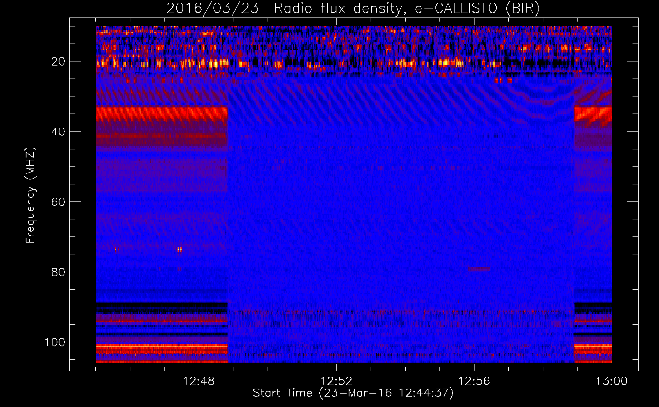Viewport: 659px width, 407px height.
Task: Click the 60 MHz frequency tick label
Action: click(x=58, y=202)
